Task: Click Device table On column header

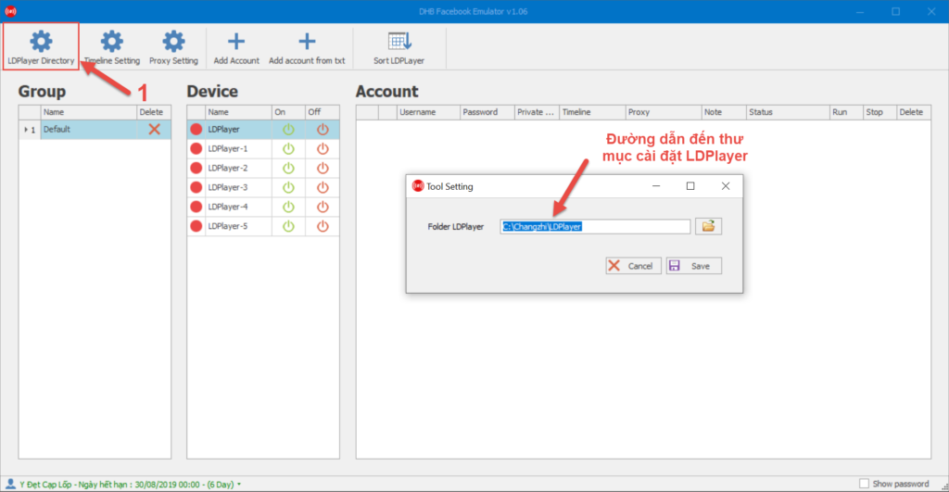Action: 288,112
